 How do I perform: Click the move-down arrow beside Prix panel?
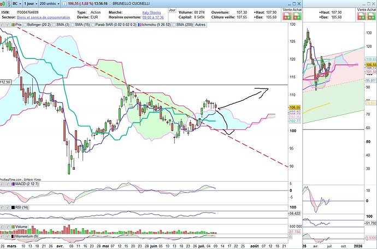(2, 25)
